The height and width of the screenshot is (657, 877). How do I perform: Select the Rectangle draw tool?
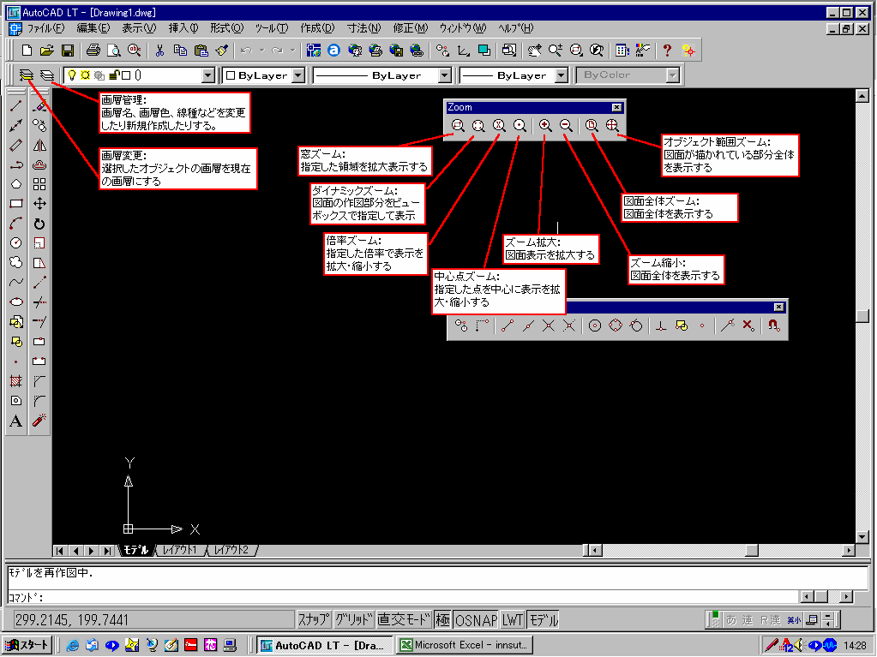pyautogui.click(x=16, y=204)
